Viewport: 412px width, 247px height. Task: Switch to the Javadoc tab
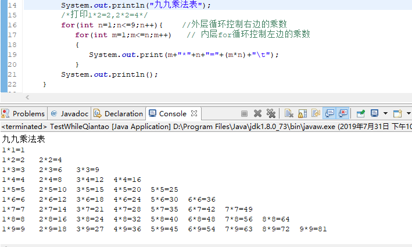(69, 113)
